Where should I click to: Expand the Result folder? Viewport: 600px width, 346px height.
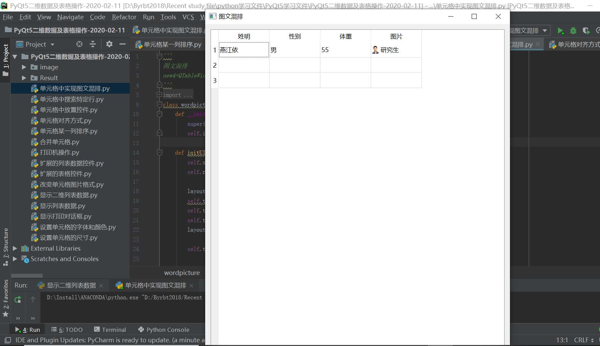[x=24, y=78]
